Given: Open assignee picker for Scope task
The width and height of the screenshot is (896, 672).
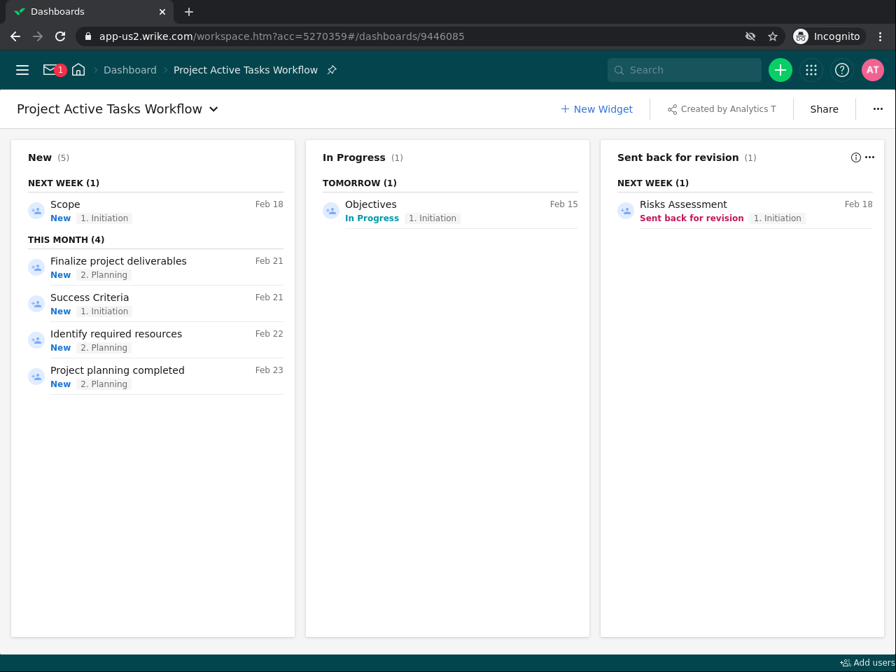Looking at the screenshot, I should point(36,211).
